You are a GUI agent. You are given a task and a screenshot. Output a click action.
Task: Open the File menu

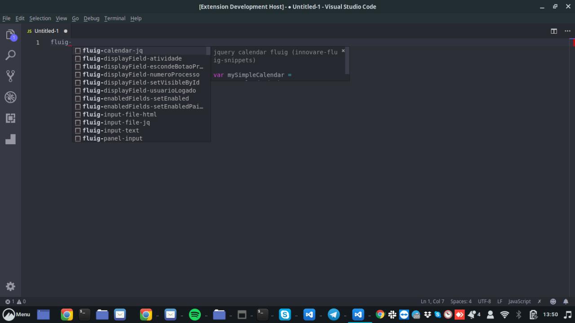tap(6, 18)
